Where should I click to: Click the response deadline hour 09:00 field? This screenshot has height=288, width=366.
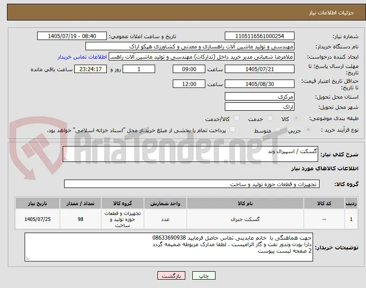click(x=189, y=69)
